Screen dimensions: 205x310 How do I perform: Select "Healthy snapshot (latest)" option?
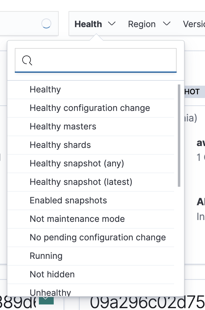(x=81, y=182)
